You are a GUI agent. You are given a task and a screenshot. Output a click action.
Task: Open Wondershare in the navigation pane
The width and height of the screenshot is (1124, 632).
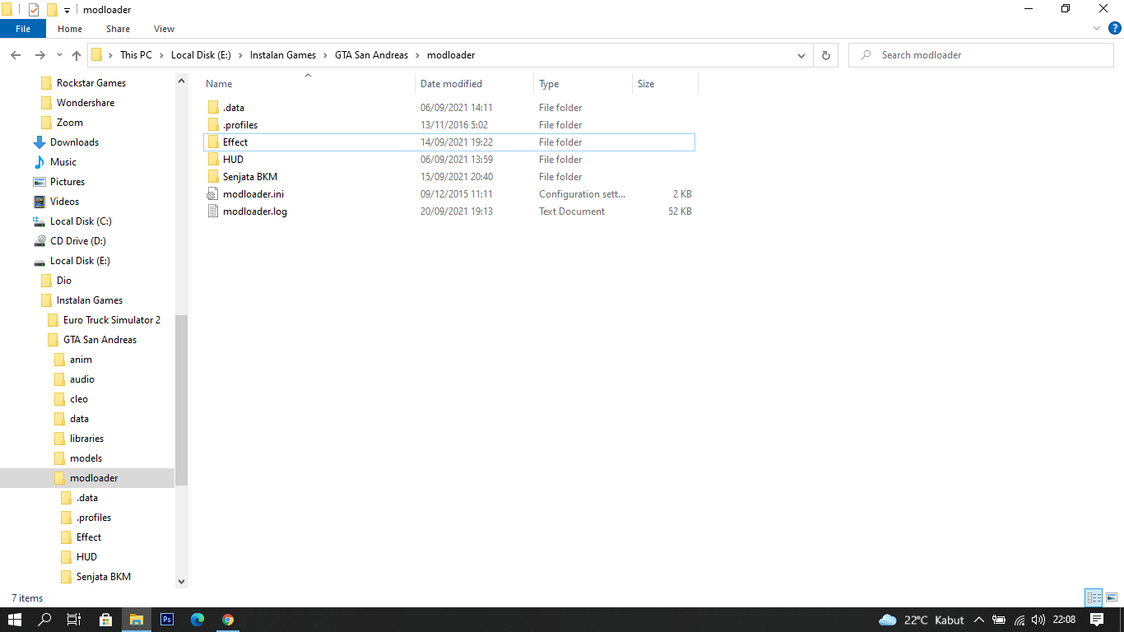[x=85, y=103]
